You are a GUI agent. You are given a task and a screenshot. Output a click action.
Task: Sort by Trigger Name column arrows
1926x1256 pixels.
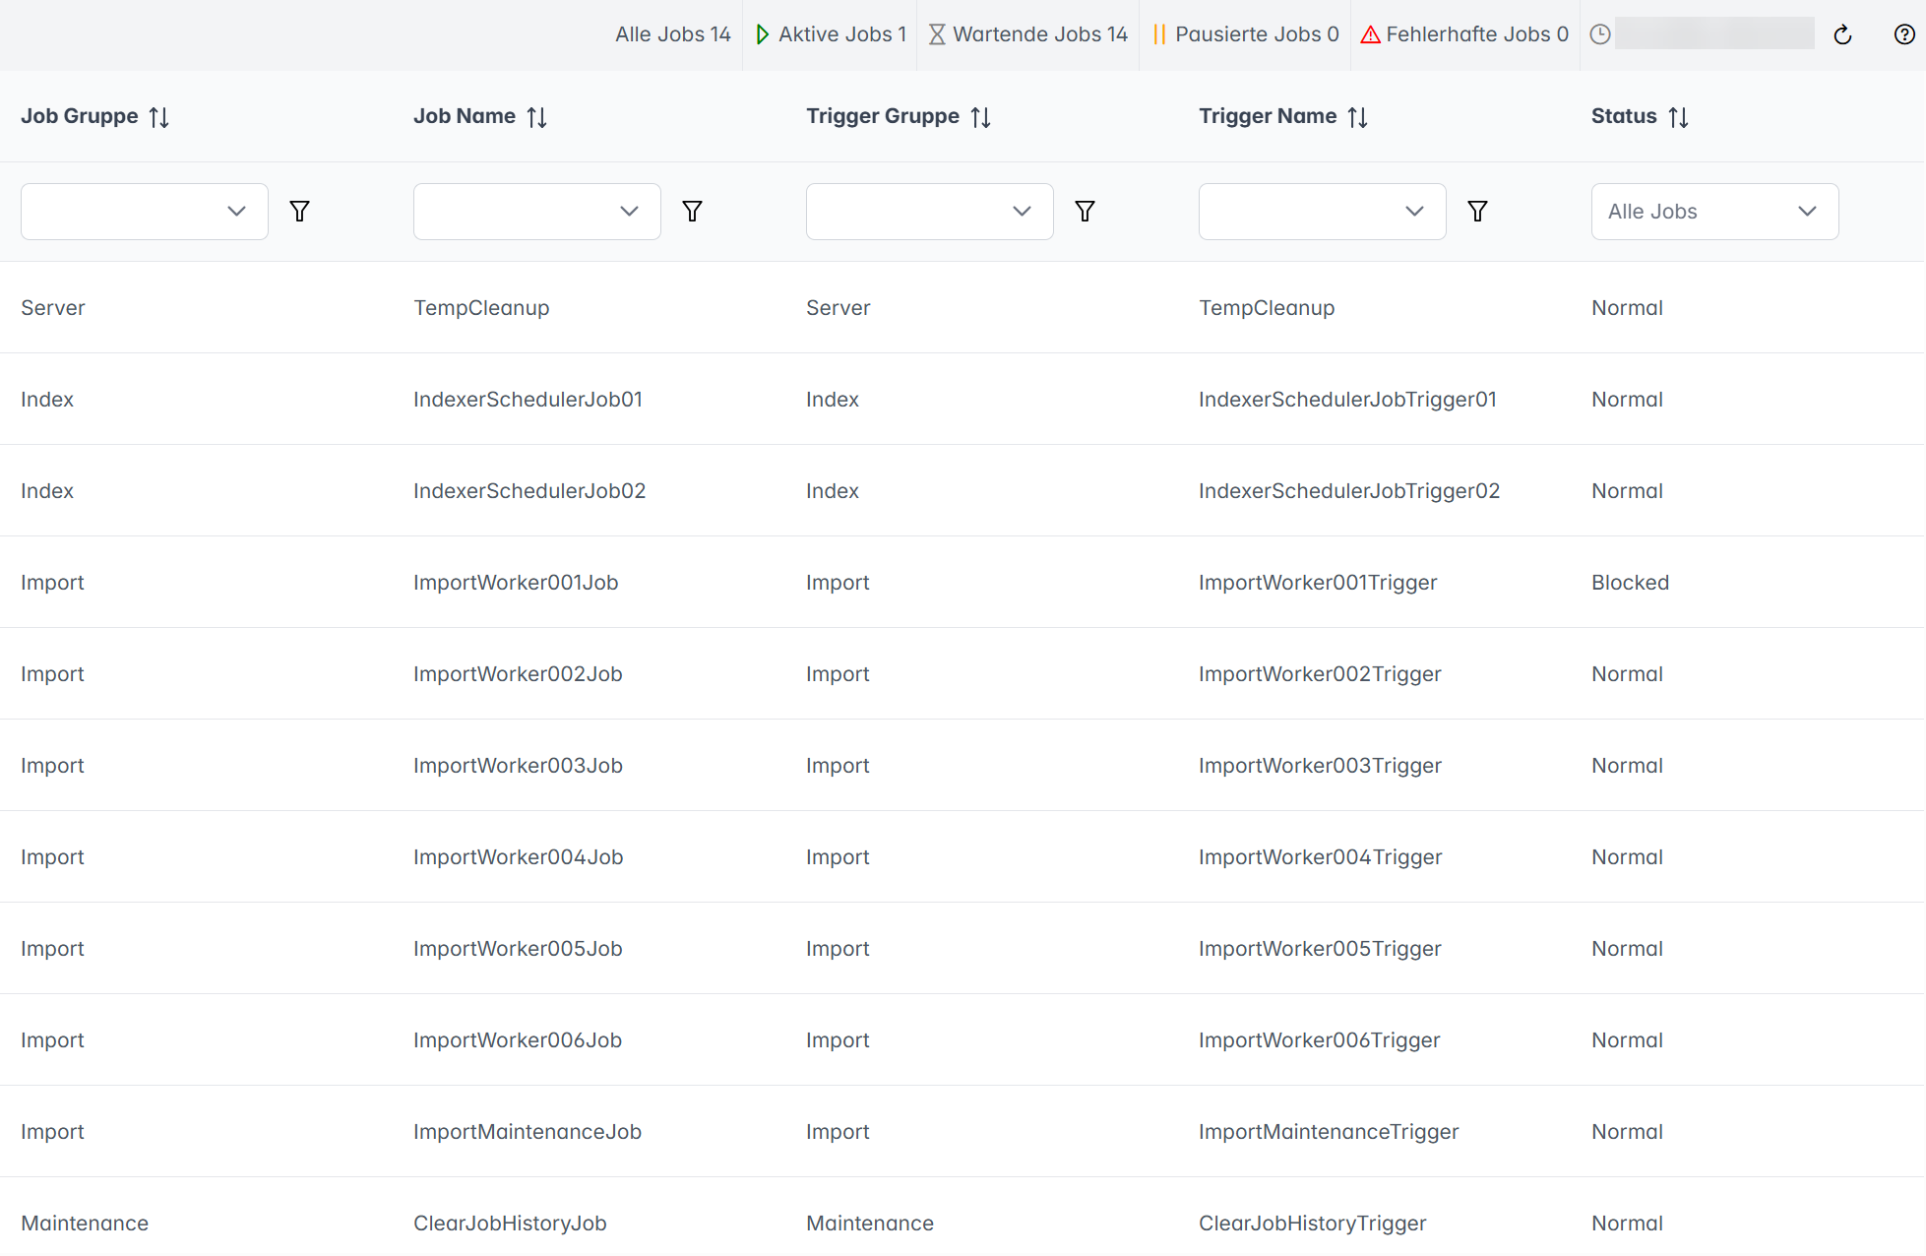point(1358,117)
